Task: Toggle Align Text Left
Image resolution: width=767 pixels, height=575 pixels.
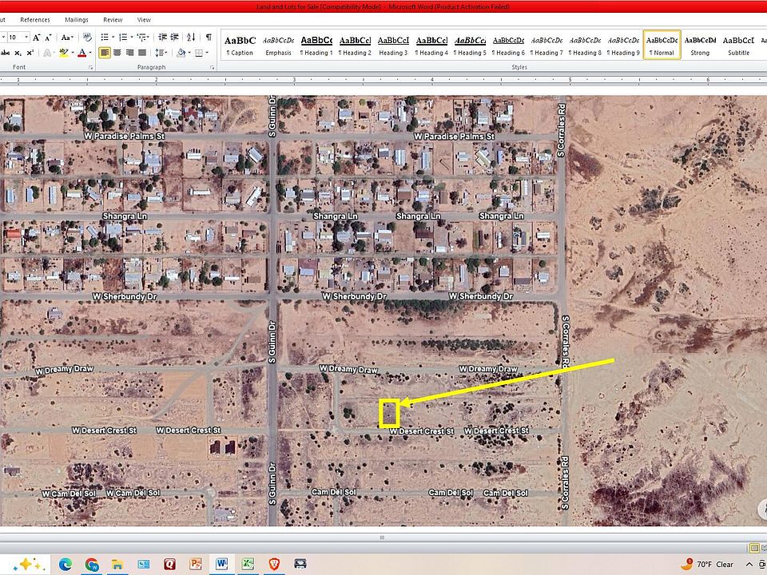Action: (104, 53)
